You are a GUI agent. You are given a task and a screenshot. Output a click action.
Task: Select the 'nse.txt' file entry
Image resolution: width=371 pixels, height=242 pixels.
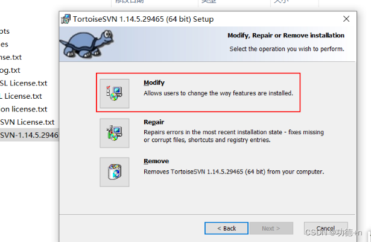point(11,57)
